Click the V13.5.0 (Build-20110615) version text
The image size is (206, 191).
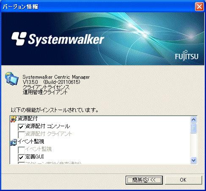[52, 82]
